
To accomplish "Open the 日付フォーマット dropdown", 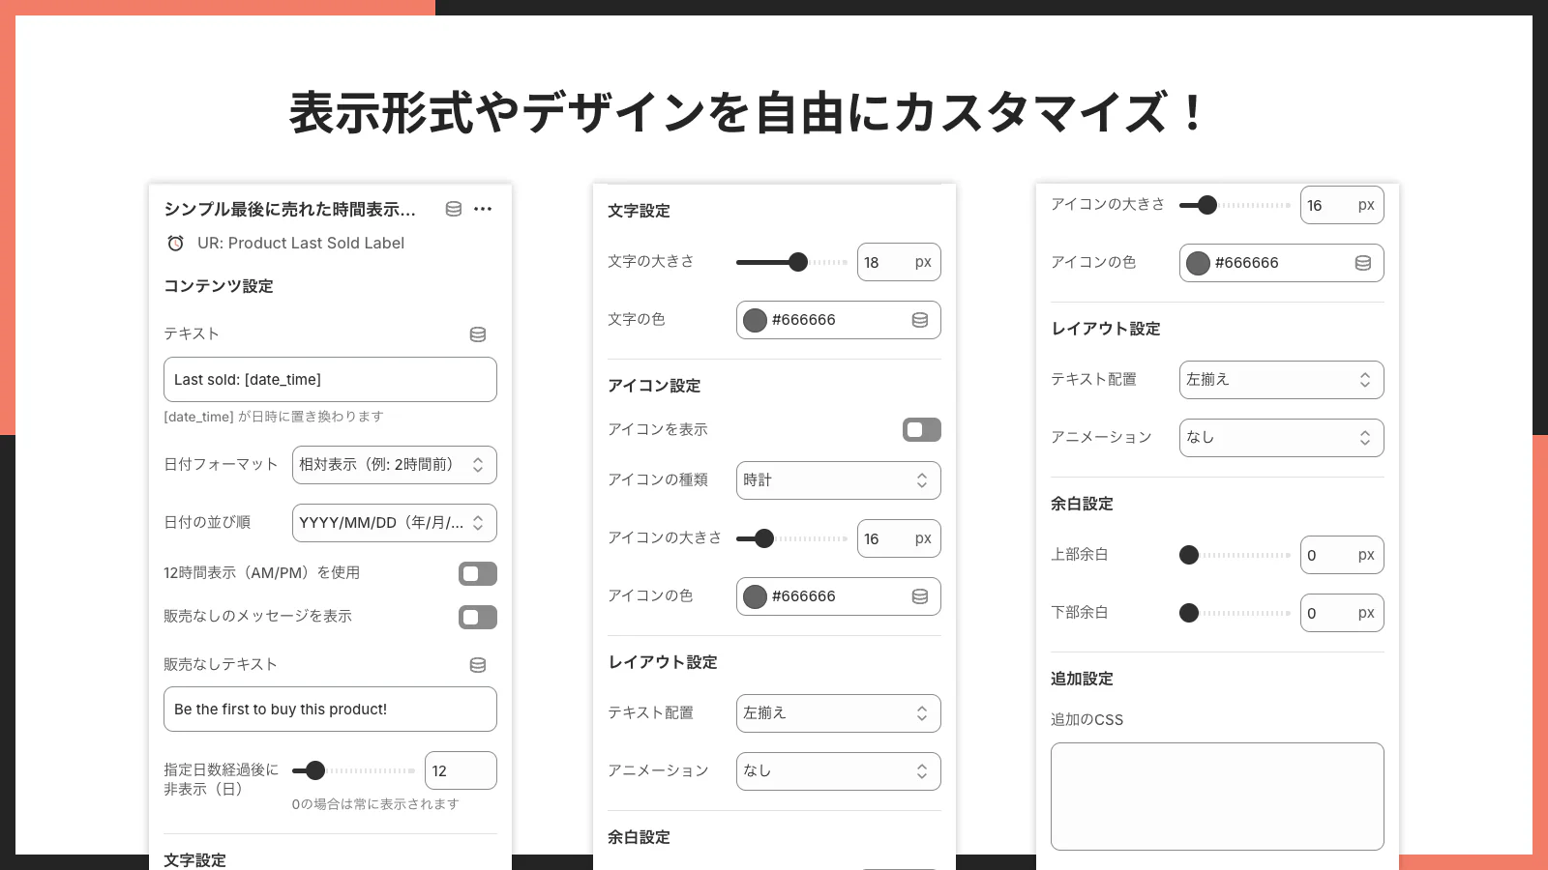I will tap(394, 465).
